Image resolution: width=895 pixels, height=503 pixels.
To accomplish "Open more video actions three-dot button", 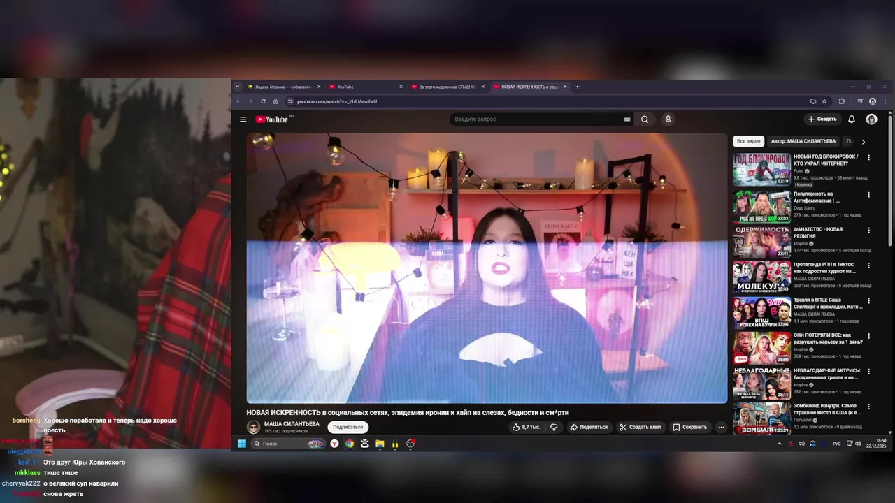I will tap(722, 427).
